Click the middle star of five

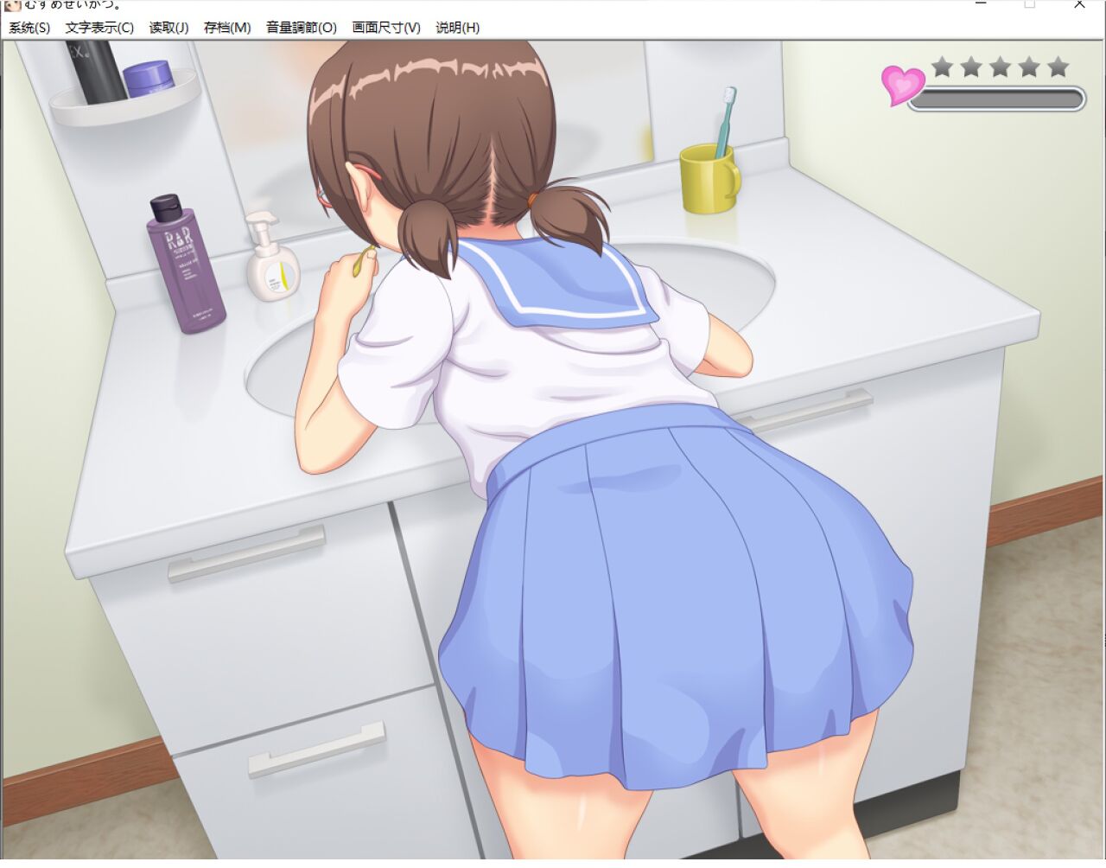1001,67
